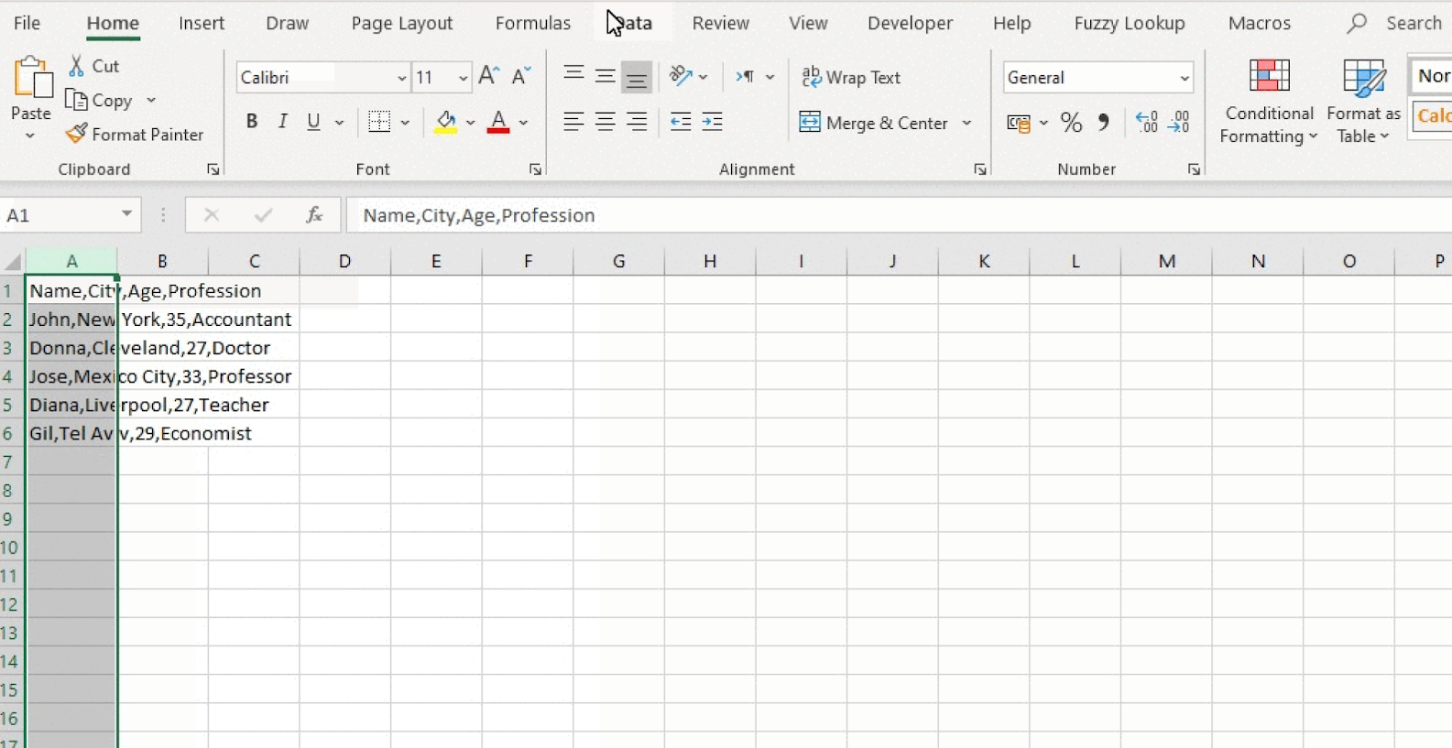Open the File tab
1452x748 pixels.
pyautogui.click(x=27, y=23)
